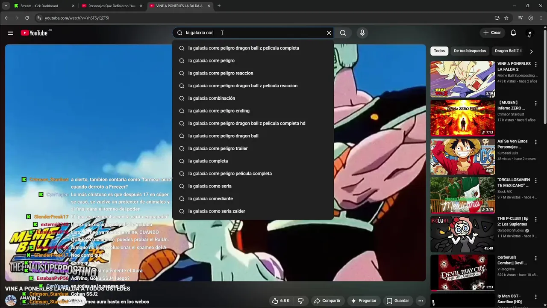Open Chrome profile icon

coord(531,18)
